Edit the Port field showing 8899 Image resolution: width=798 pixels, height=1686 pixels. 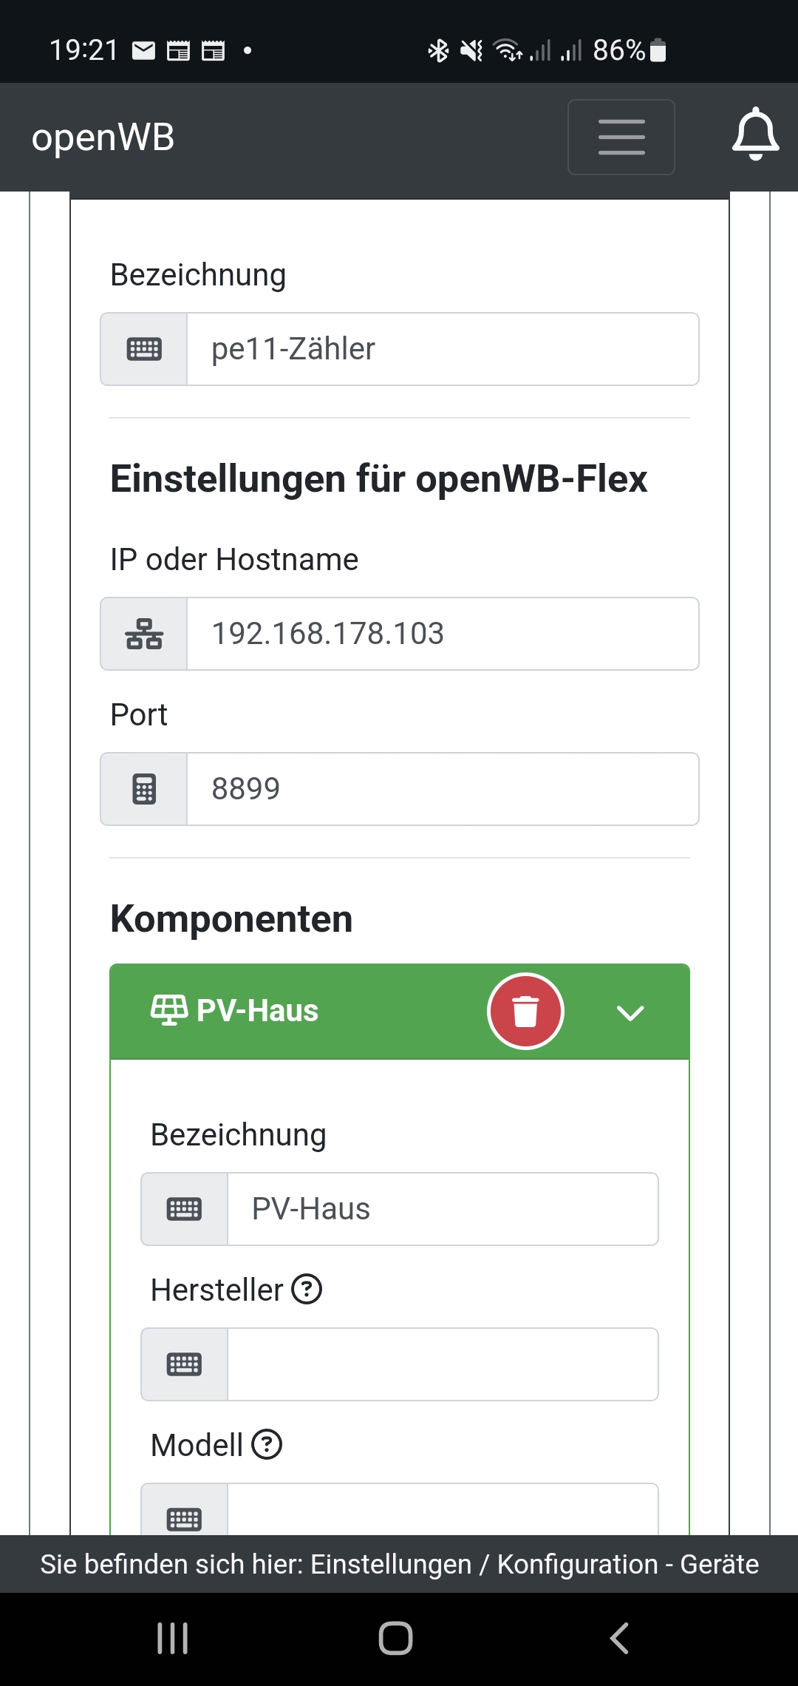442,789
